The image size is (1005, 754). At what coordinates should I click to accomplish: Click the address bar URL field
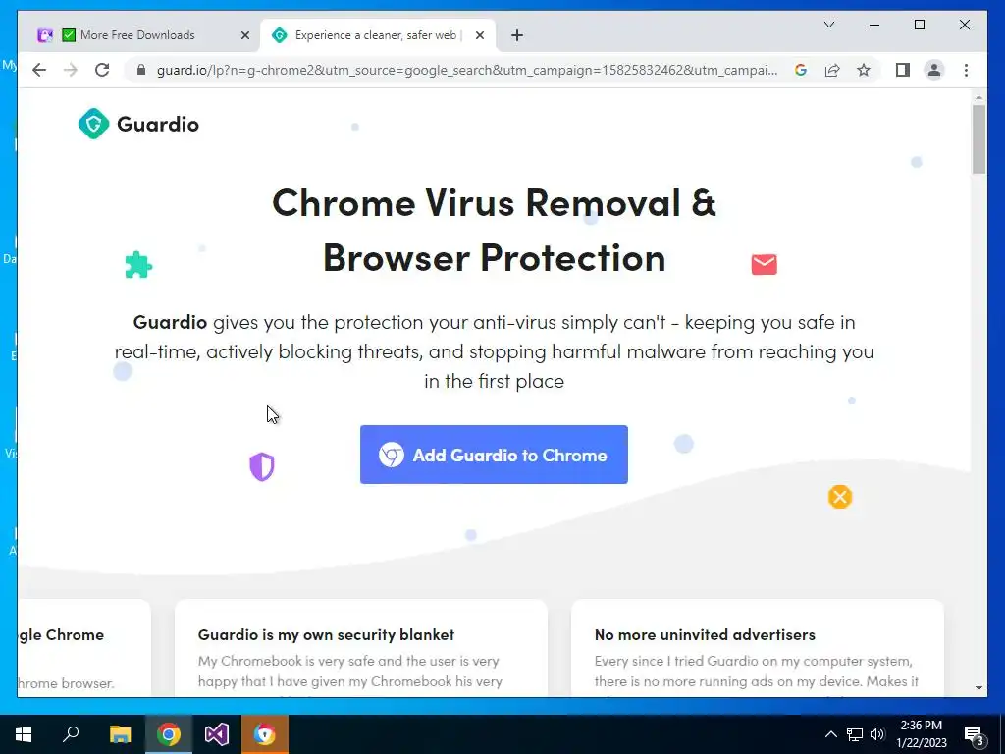click(466, 70)
